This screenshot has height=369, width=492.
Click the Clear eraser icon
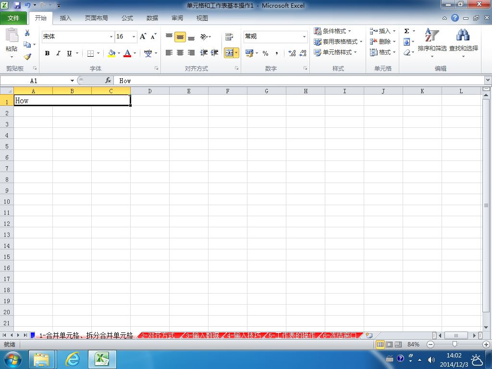pos(407,52)
